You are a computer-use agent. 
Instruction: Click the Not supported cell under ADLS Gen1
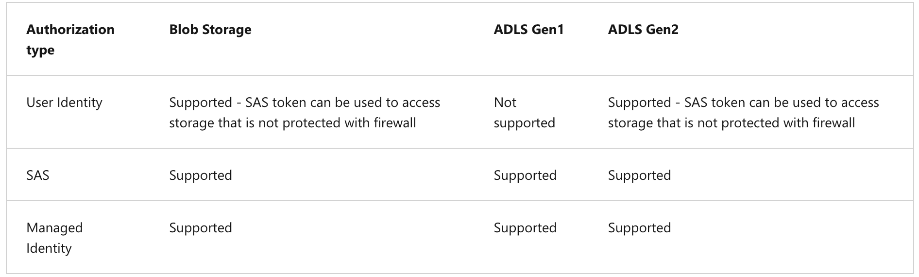[524, 112]
